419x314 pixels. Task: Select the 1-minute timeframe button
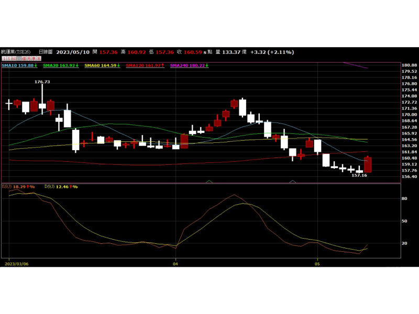pos(4,59)
